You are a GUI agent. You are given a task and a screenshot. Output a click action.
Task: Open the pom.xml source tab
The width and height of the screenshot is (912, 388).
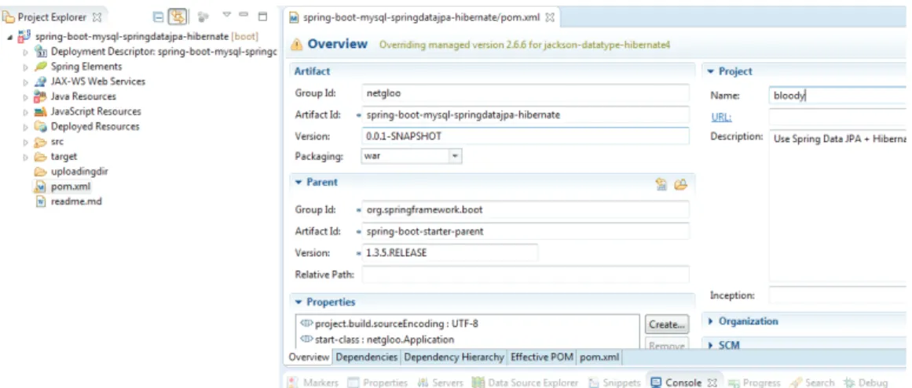599,357
